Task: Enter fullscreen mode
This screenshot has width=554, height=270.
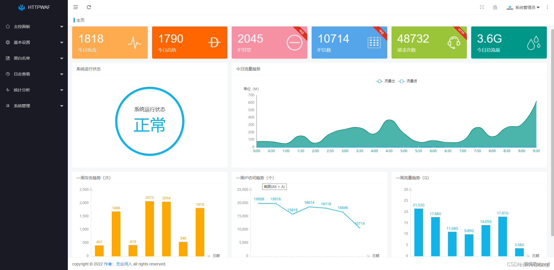Action: (482, 7)
